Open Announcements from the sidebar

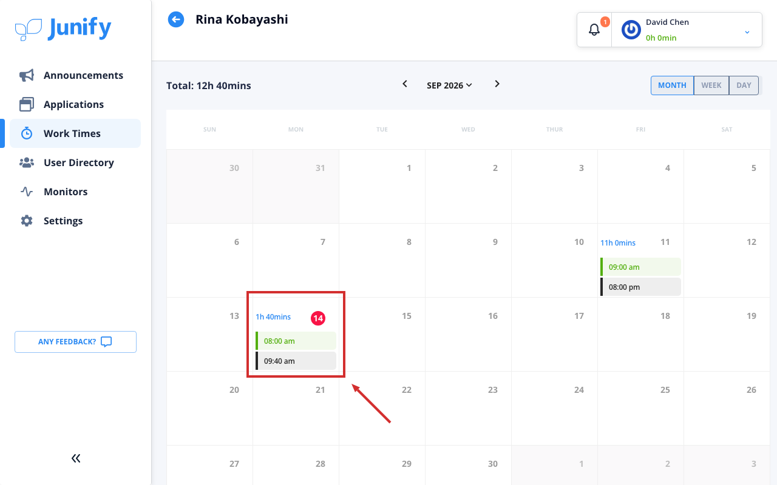coord(75,75)
